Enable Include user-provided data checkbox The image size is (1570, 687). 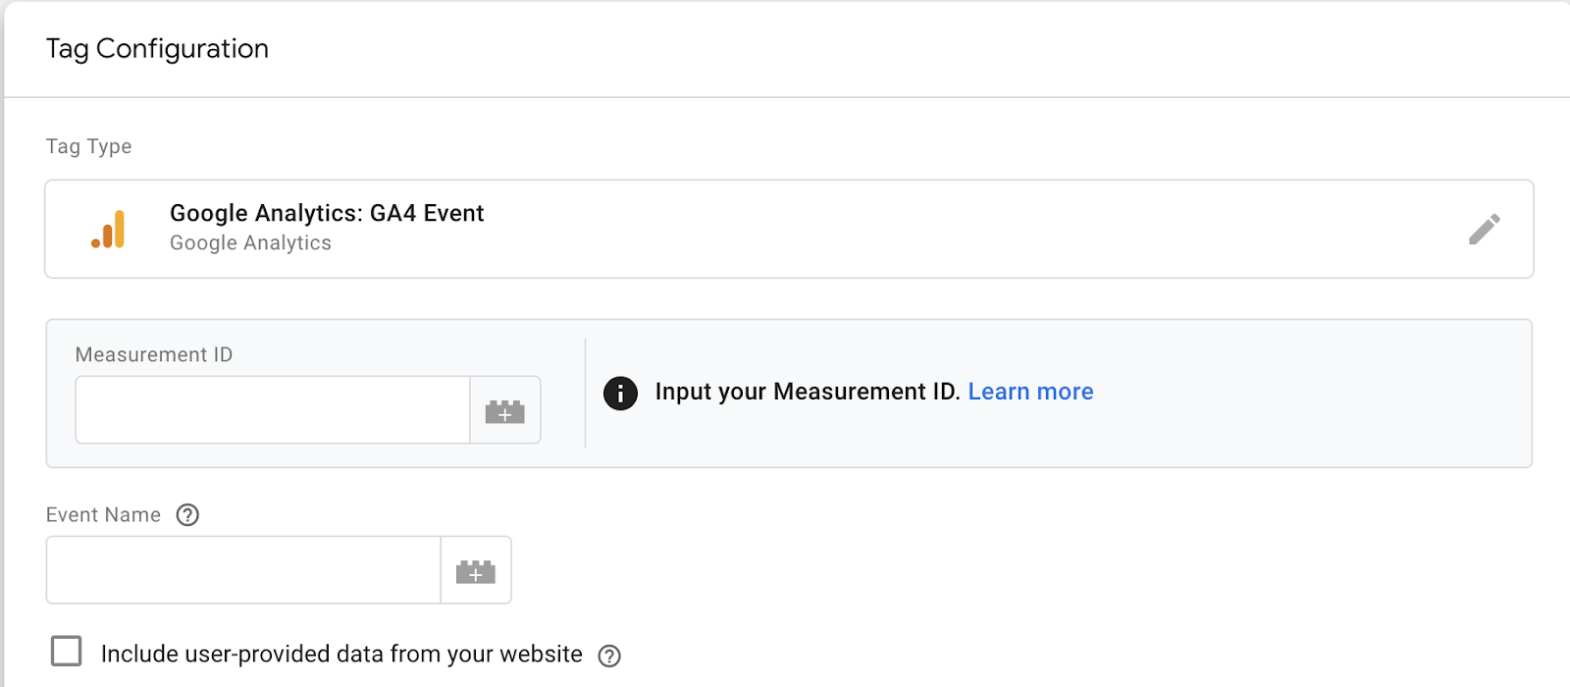[67, 651]
